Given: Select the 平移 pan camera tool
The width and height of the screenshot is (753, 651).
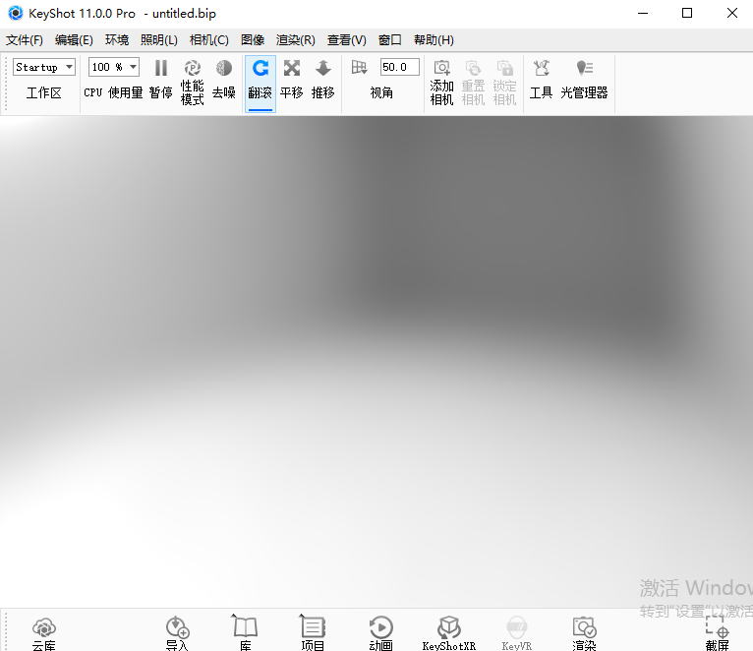Looking at the screenshot, I should (x=292, y=80).
